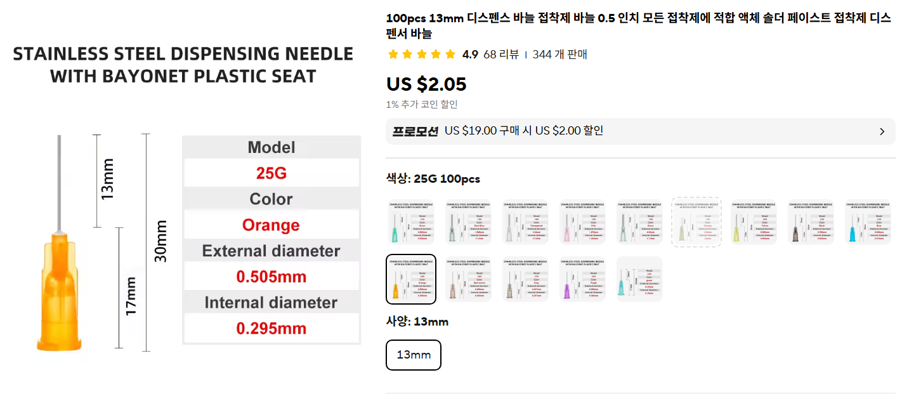Choose the Dark Blue needle variant thumbnail
The width and height of the screenshot is (909, 396).
(468, 221)
